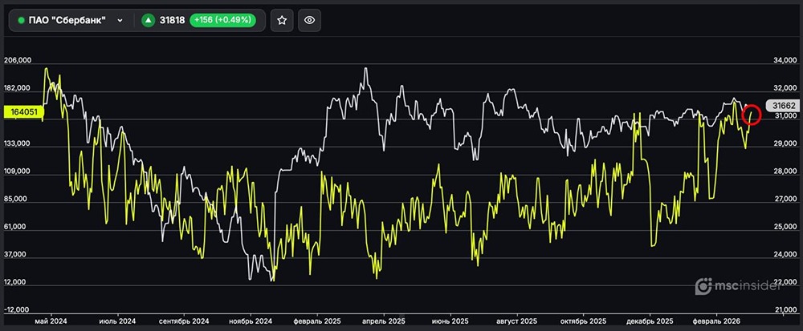Click the green up-triangle price icon
The width and height of the screenshot is (803, 331).
point(149,20)
